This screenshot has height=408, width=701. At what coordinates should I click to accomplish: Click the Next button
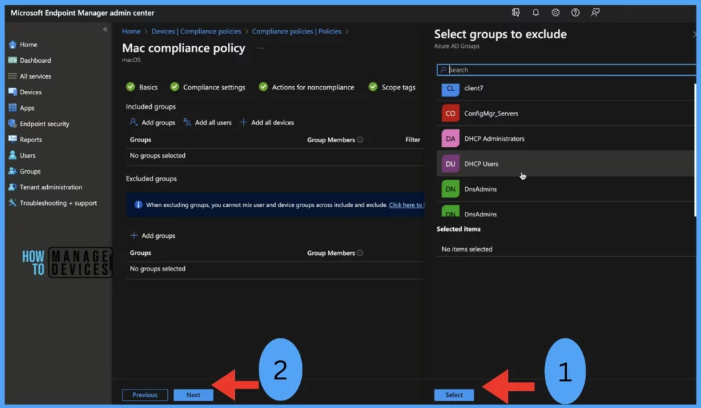coord(193,395)
